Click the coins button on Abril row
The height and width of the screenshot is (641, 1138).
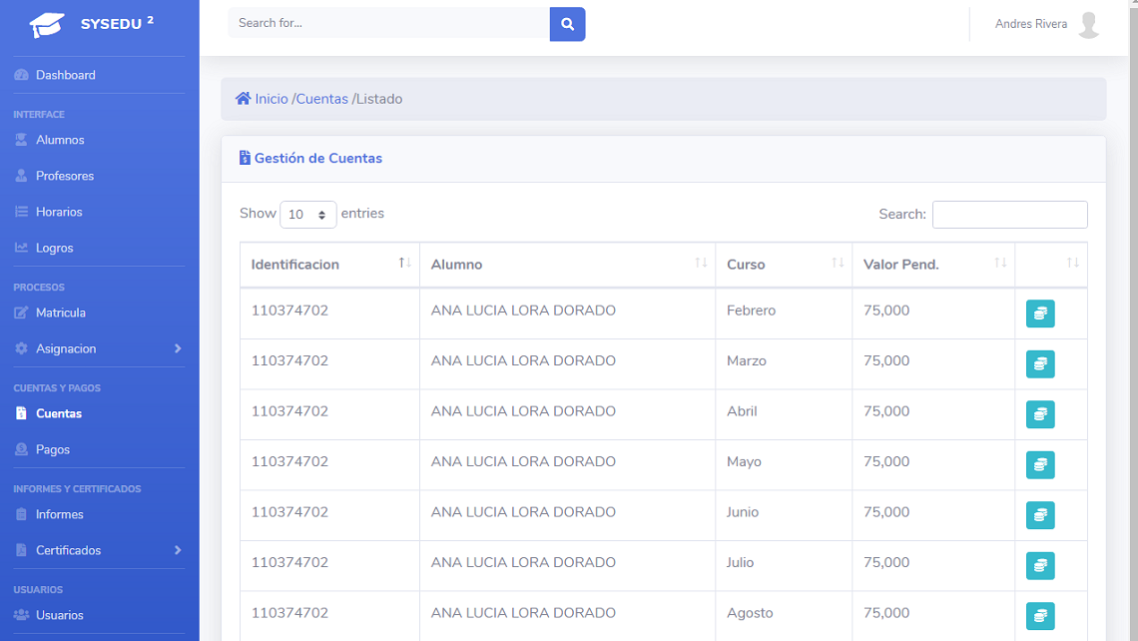click(1040, 414)
